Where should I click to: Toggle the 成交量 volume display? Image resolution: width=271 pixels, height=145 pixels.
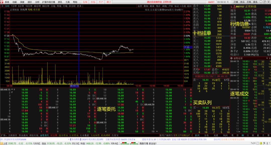tap(36, 10)
